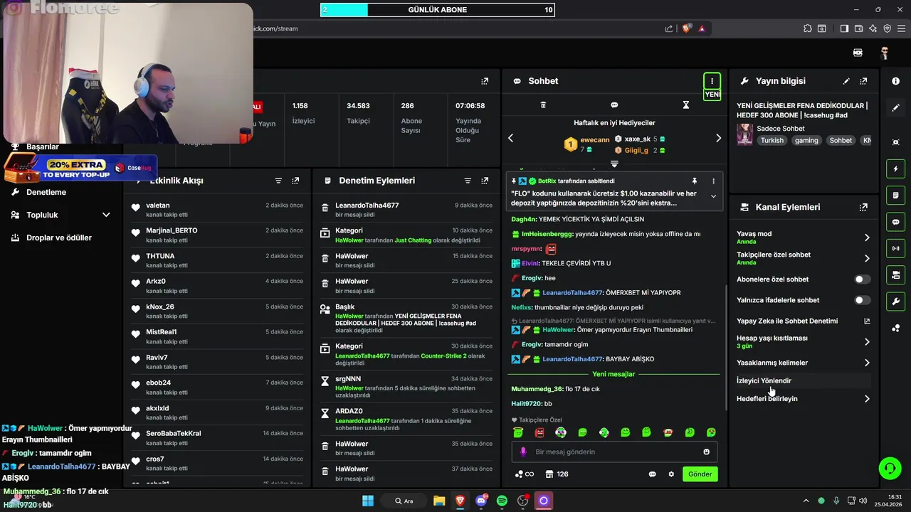Open the emoji picker in the message box
This screenshot has width=911, height=512.
[706, 452]
